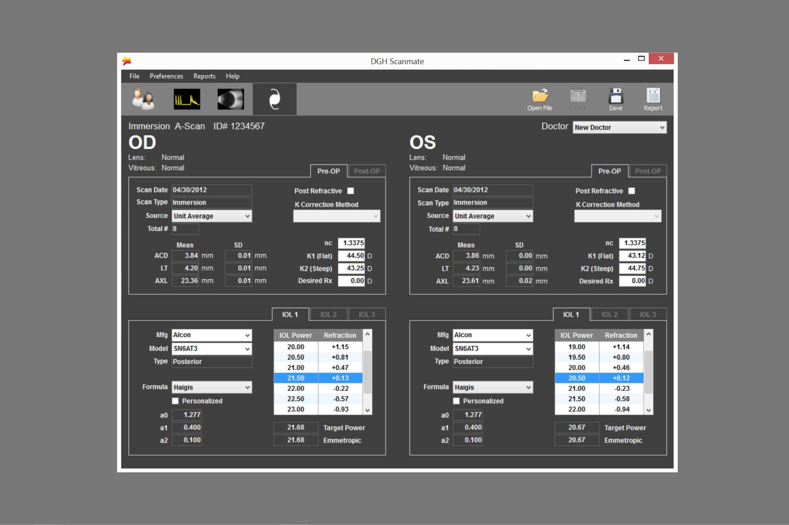Open the Reports menu
This screenshot has height=525, width=789.
tap(204, 76)
